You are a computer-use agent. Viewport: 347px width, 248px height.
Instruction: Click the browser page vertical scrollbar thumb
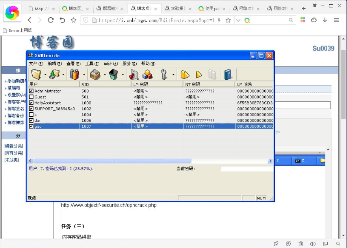343,84
